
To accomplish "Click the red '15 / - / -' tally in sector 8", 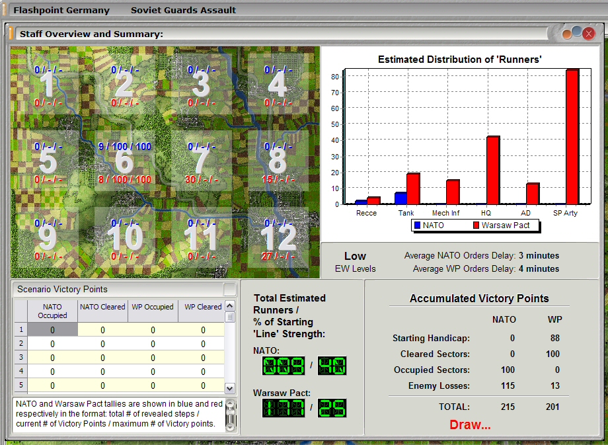I will [x=278, y=180].
